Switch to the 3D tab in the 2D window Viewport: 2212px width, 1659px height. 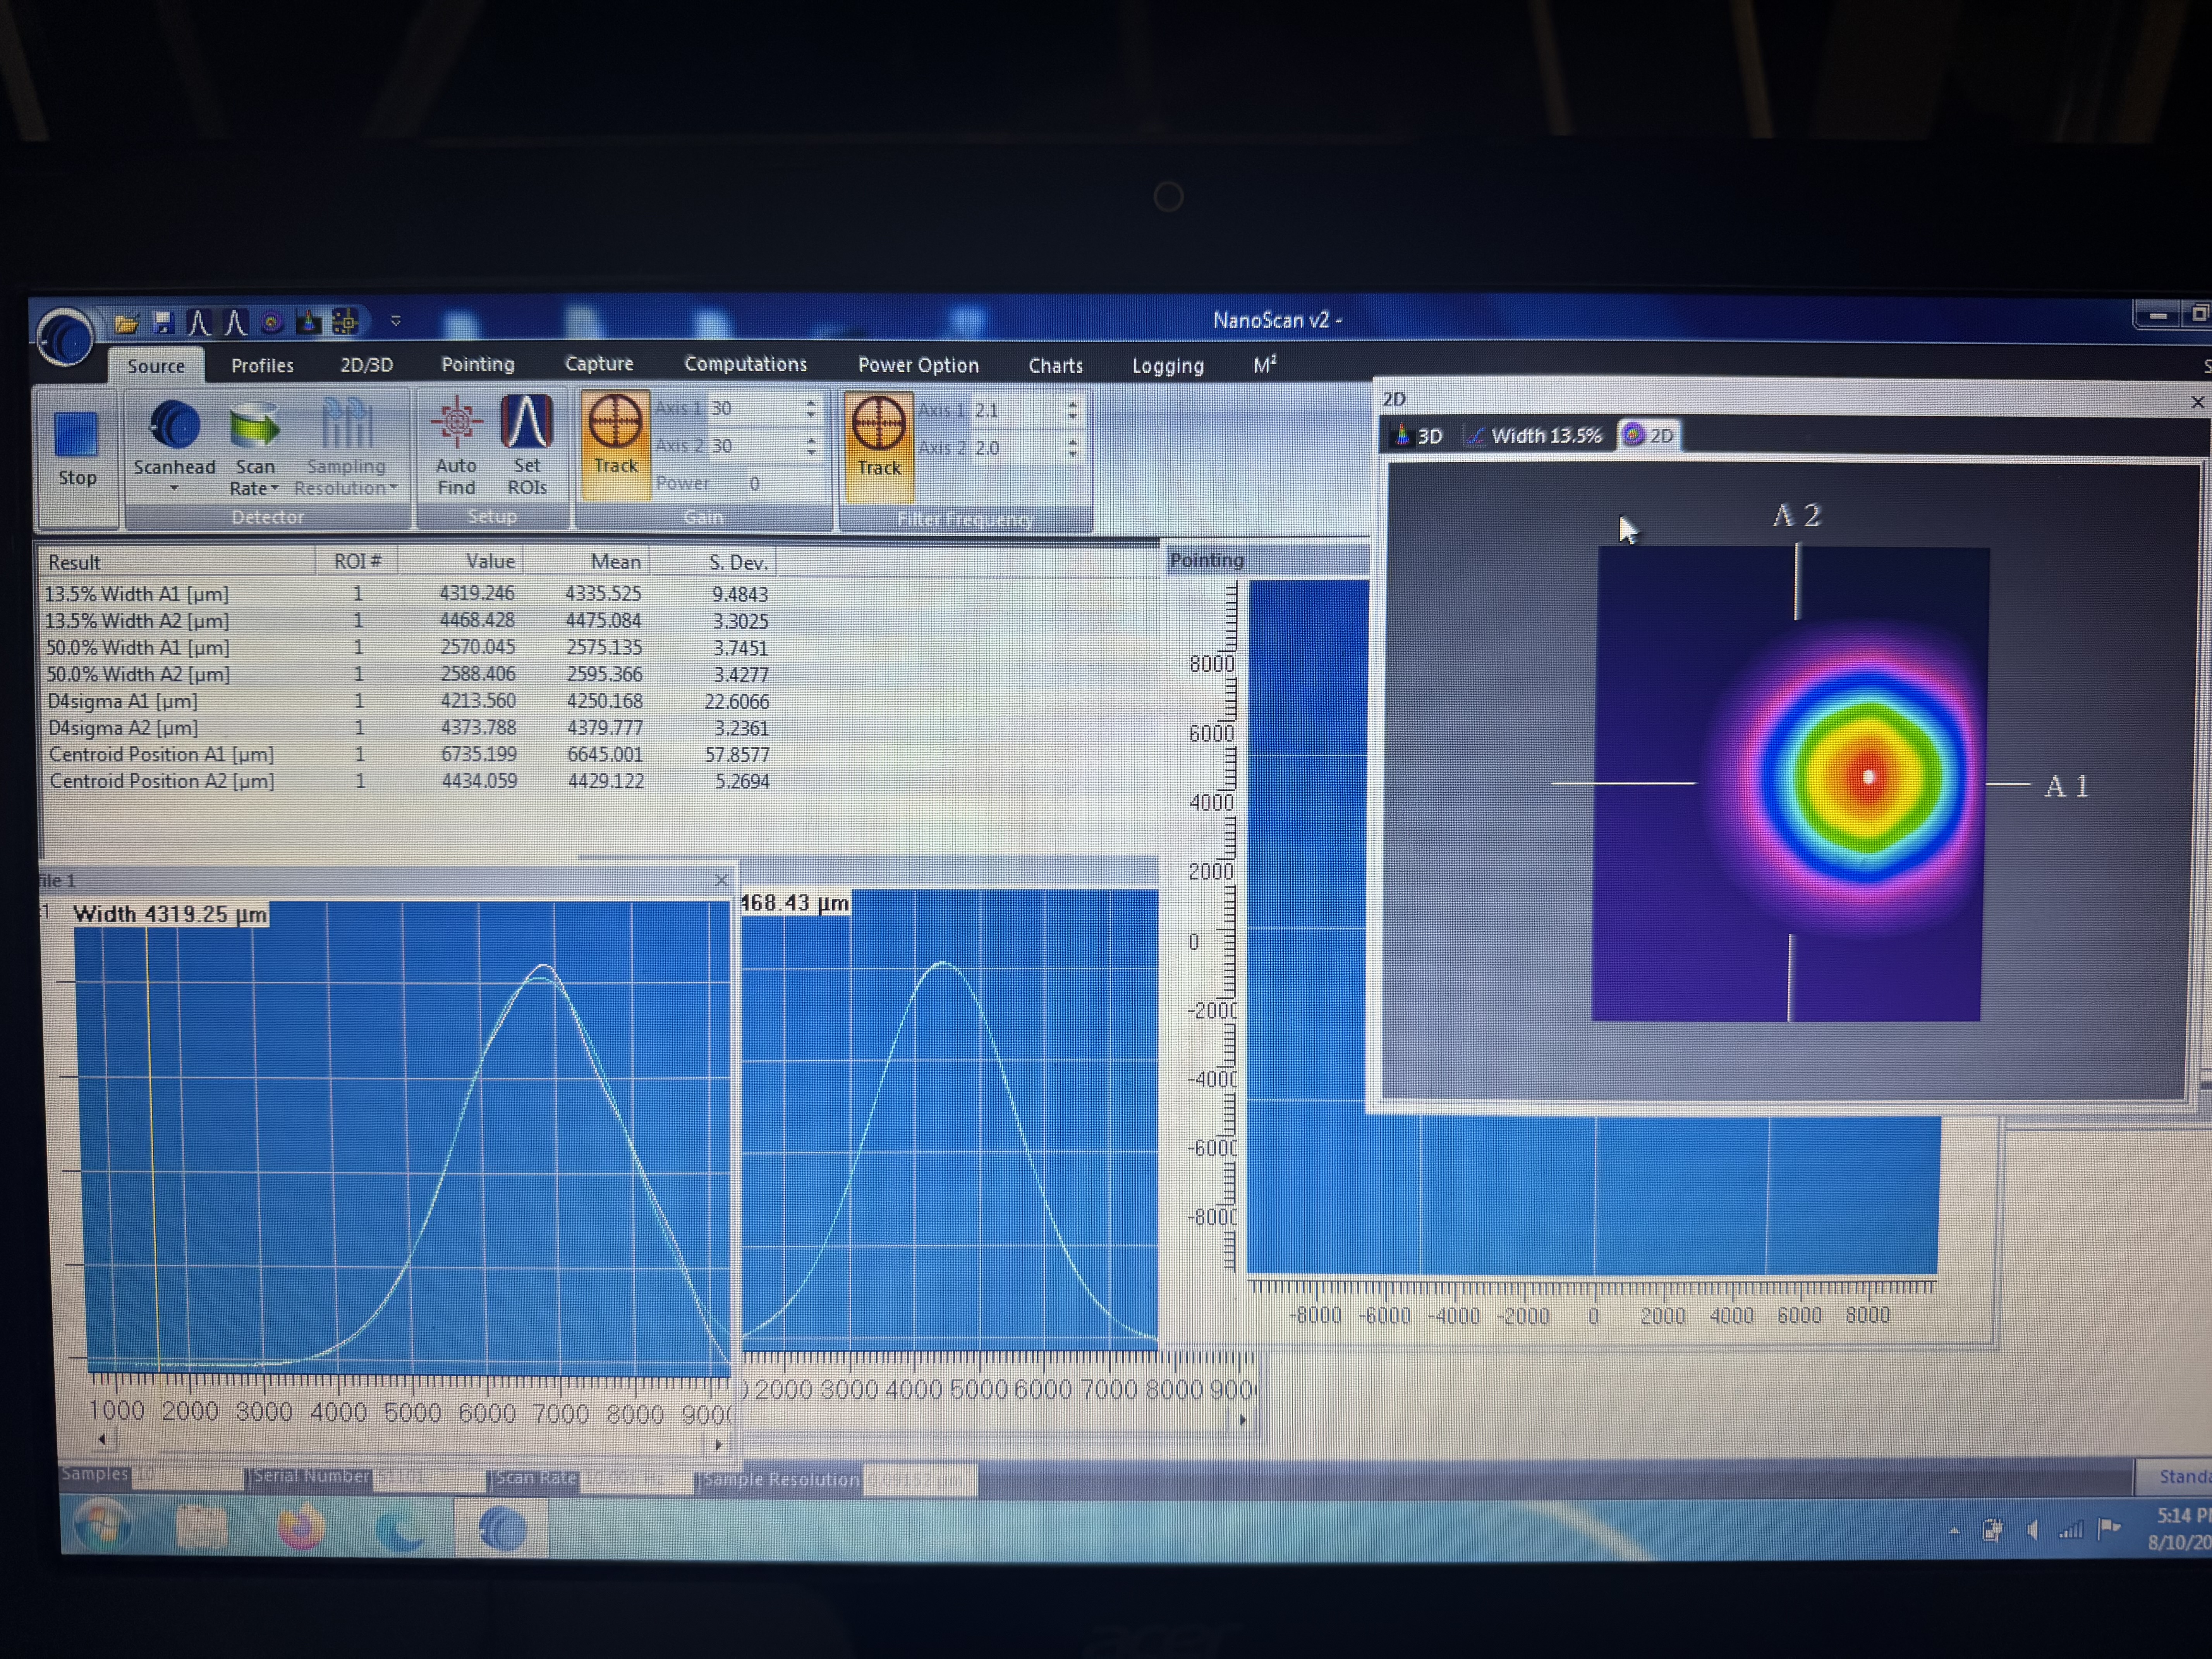[x=1418, y=436]
